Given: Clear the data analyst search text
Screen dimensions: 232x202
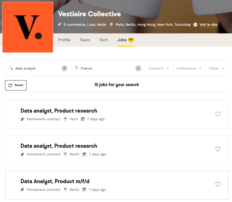Looking at the screenshot, I should point(65,68).
